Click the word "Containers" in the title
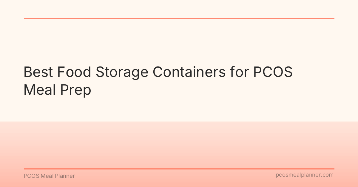This screenshot has width=358, height=187. click(189, 72)
